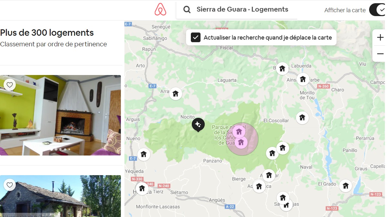Screen dimensions: 392x217
Task: Open the fireplace living room listing photo
Action: pyautogui.click(x=60, y=115)
